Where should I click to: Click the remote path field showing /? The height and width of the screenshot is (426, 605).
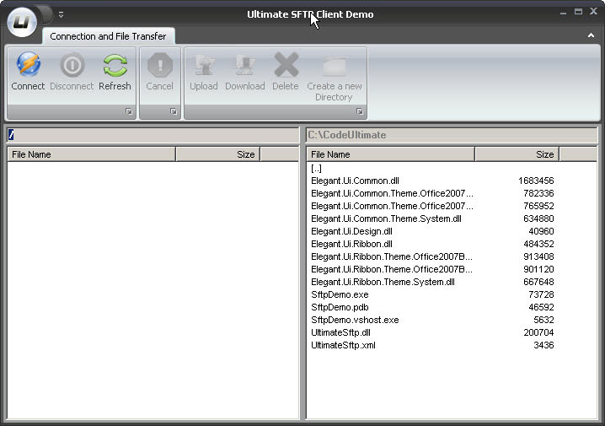153,135
